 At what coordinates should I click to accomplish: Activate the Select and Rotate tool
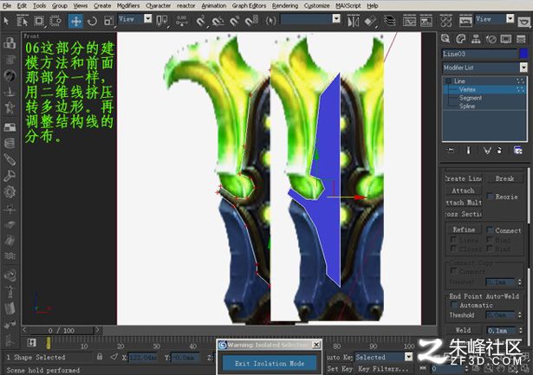pyautogui.click(x=92, y=21)
